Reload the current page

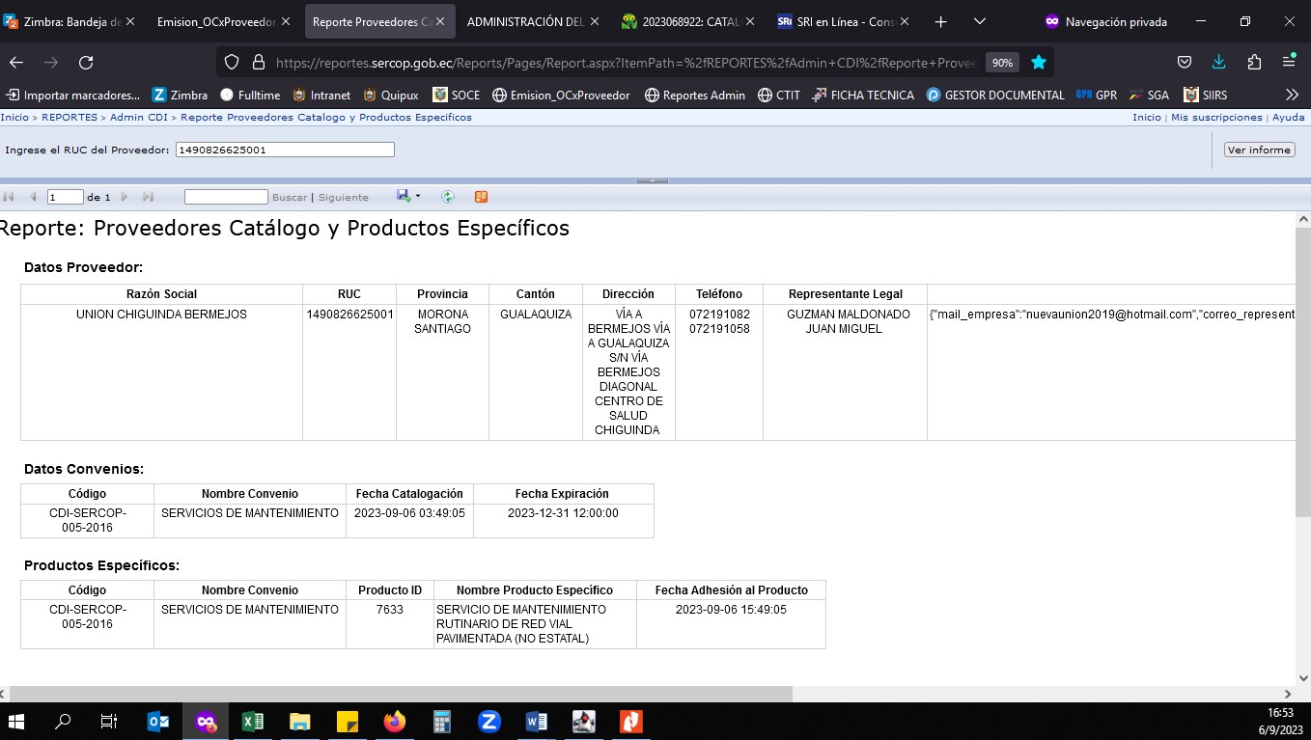coord(86,62)
